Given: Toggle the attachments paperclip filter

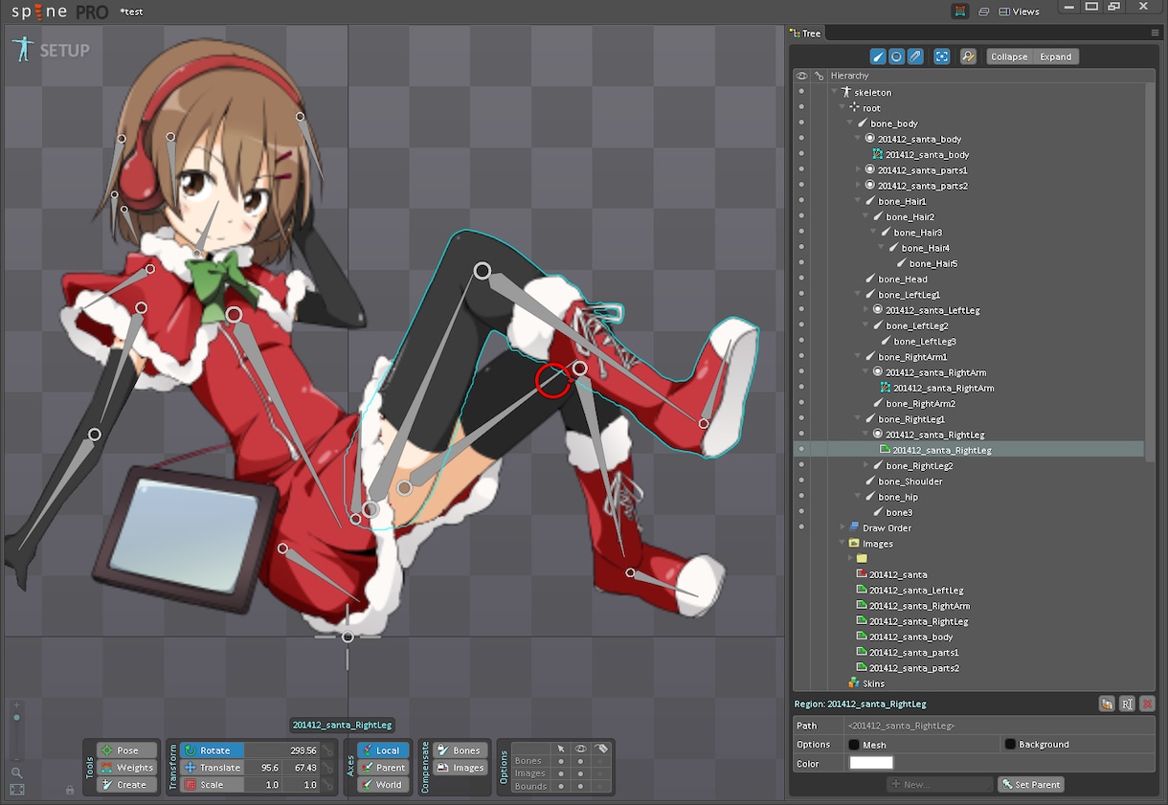Looking at the screenshot, I should point(915,56).
